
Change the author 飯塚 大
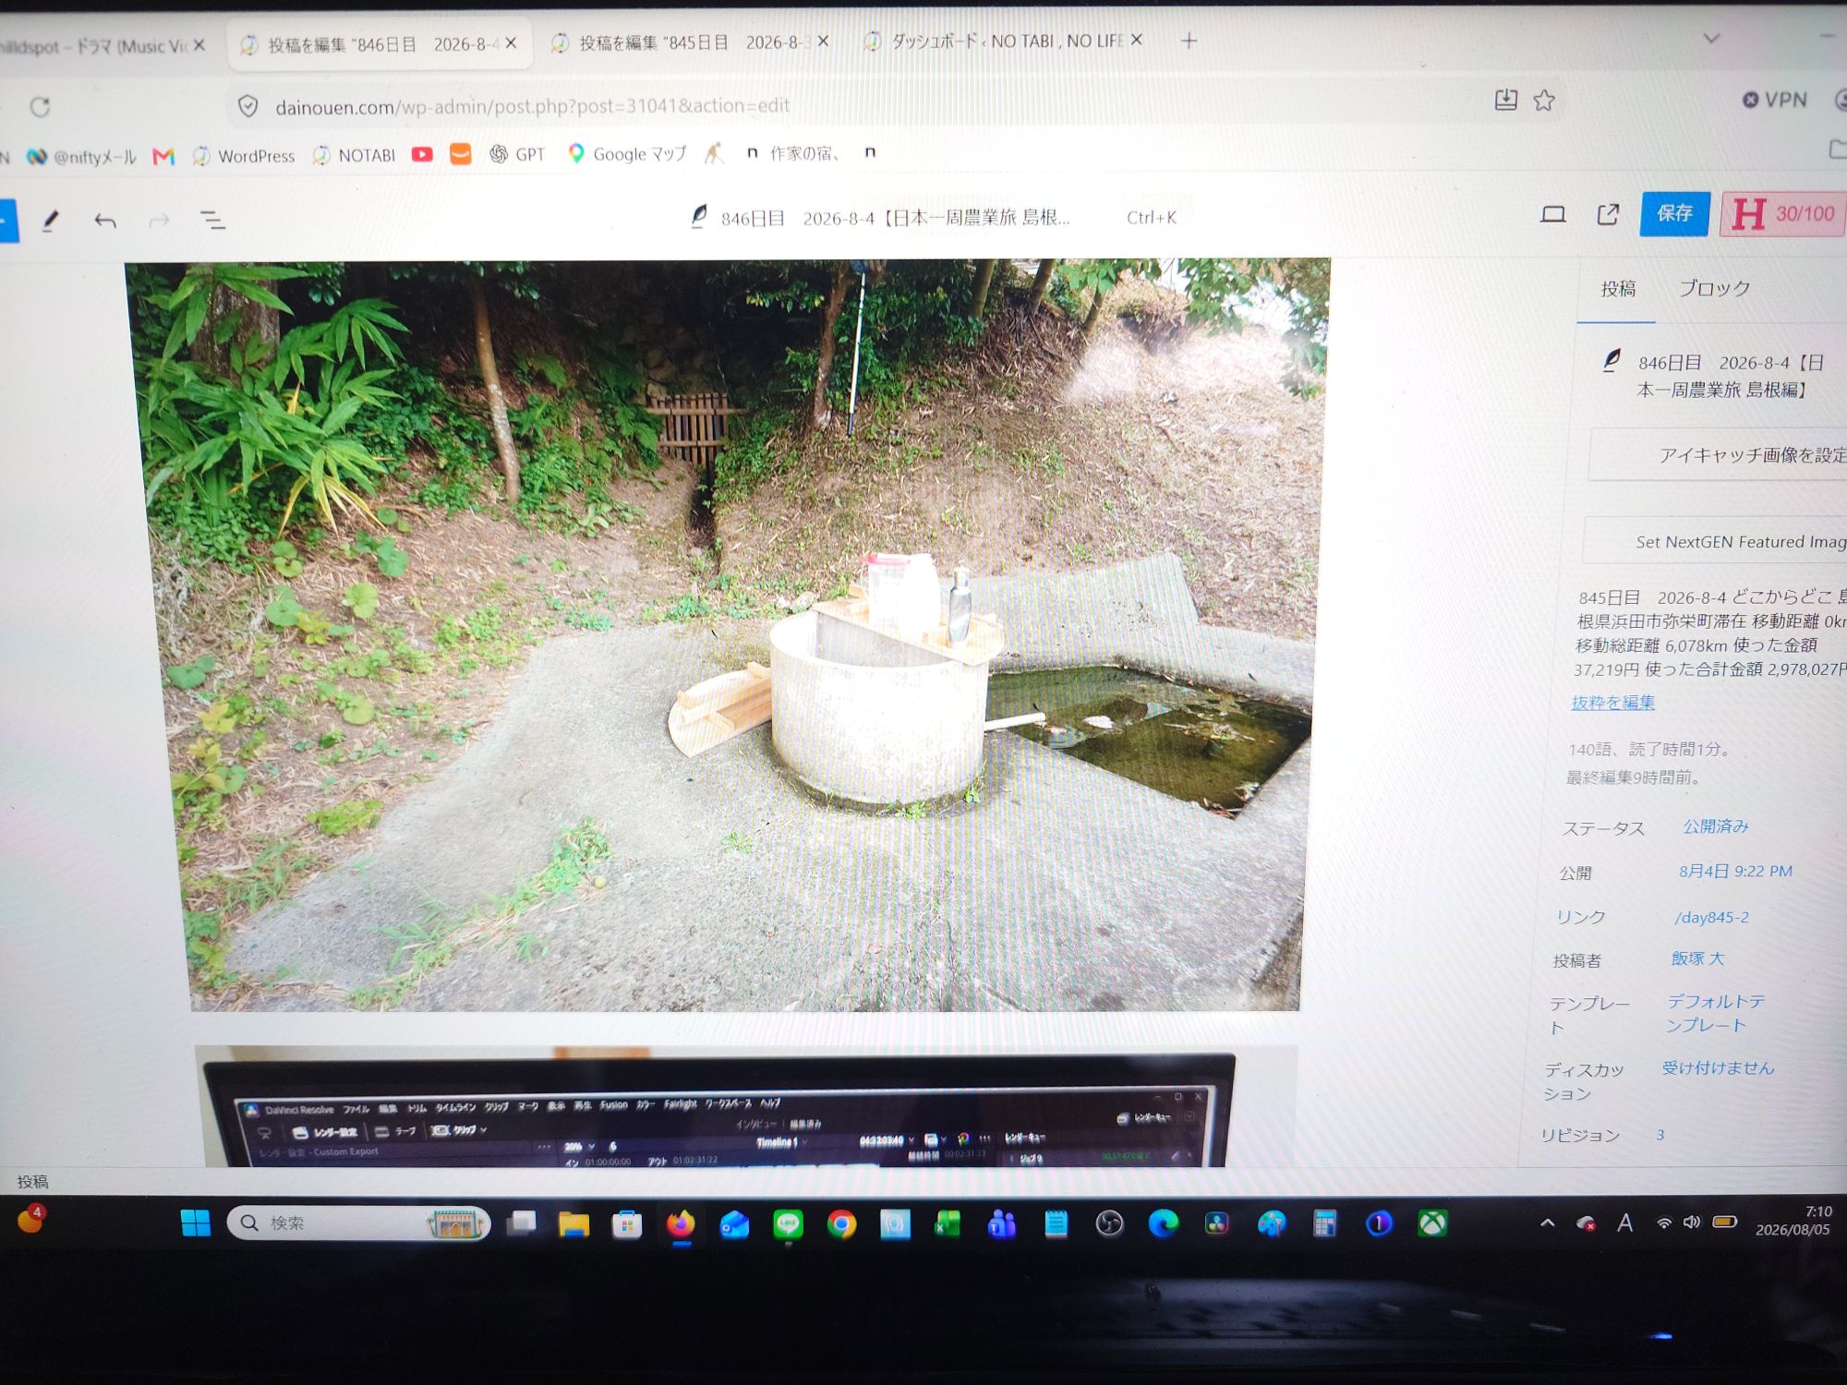pyautogui.click(x=1697, y=958)
